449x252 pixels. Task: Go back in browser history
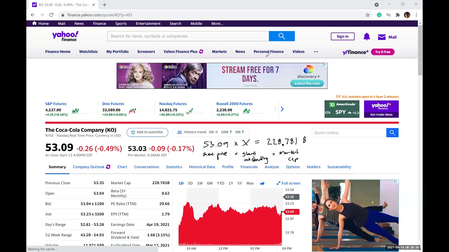[33, 15]
